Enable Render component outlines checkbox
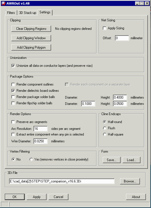Viewport: 151px width, 208px height. coord(13,84)
